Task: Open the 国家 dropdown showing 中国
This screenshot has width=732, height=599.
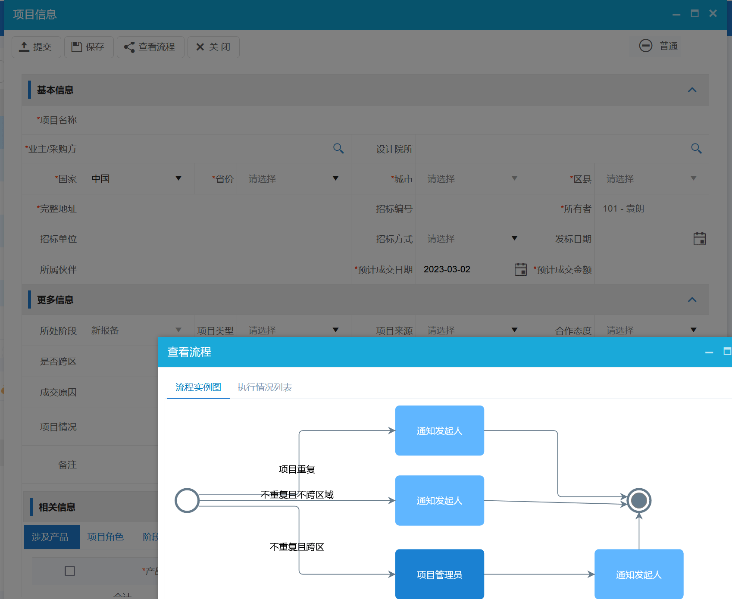Action: pos(136,178)
